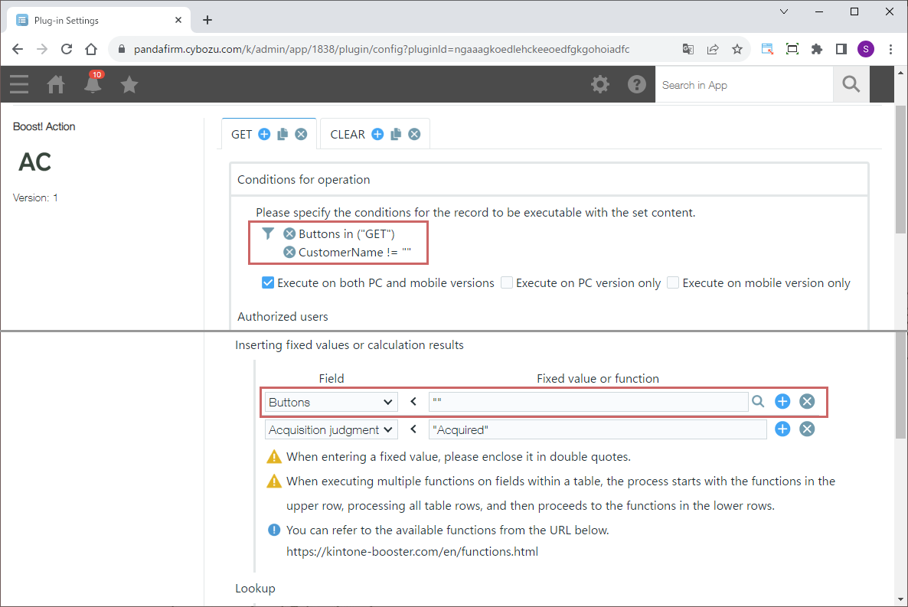Screen dimensions: 908x607
Task: Enable Execute on PC version only
Action: point(507,282)
